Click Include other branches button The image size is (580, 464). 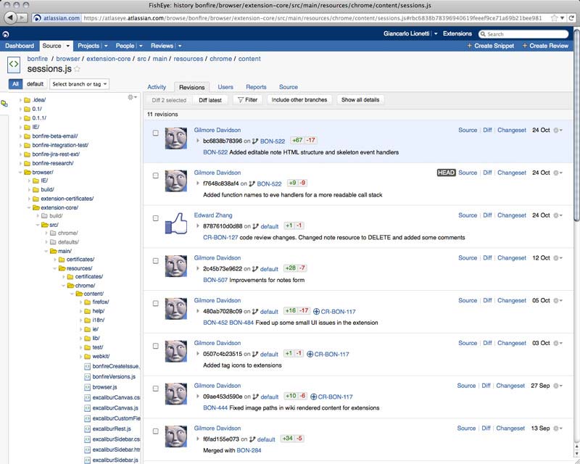299,100
